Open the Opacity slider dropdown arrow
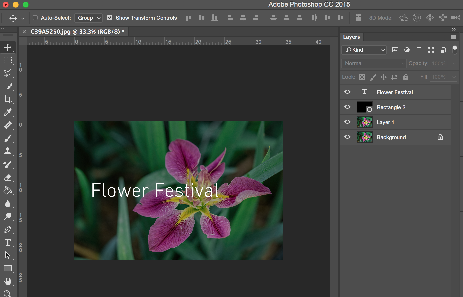463x297 pixels. [454, 64]
